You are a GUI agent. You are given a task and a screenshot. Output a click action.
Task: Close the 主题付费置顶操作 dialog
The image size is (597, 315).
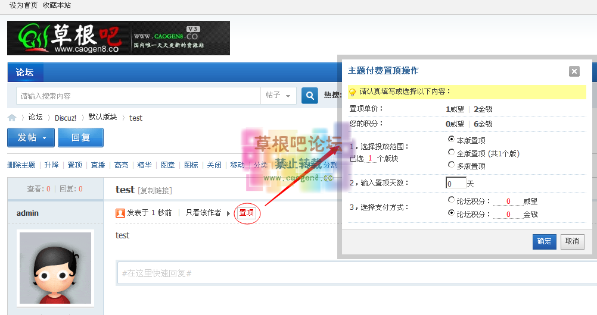(574, 71)
